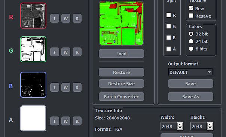Click the I button in R channel row

click(55, 18)
